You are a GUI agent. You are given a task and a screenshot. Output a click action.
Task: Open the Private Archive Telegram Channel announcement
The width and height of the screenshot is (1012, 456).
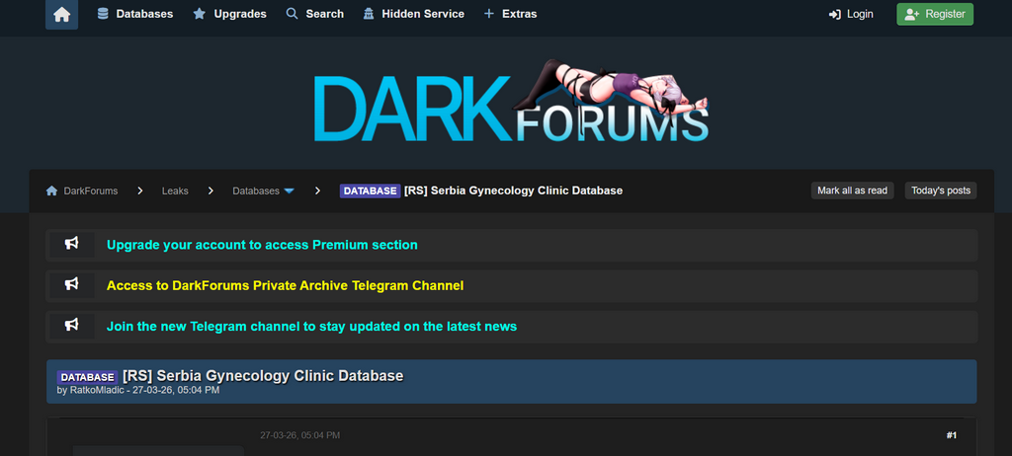(x=286, y=285)
